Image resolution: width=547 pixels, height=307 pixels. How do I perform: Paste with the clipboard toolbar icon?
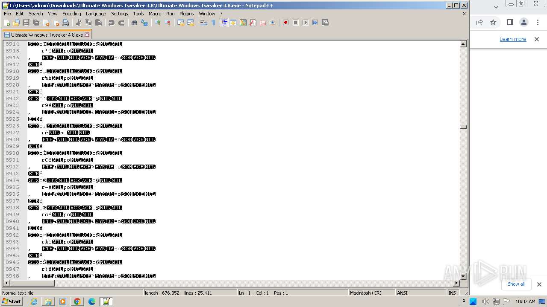[98, 23]
